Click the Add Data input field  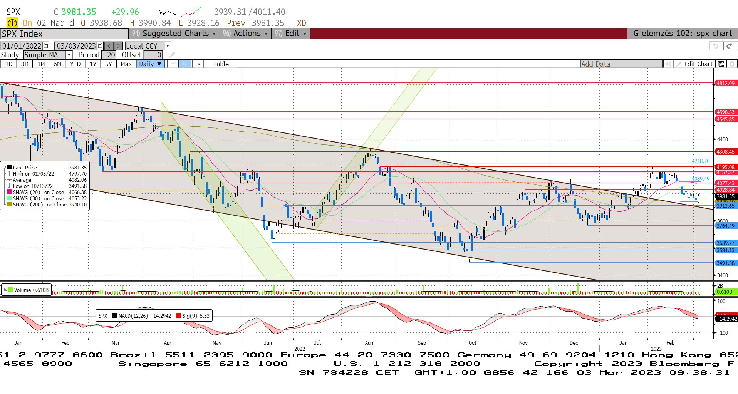tap(622, 64)
